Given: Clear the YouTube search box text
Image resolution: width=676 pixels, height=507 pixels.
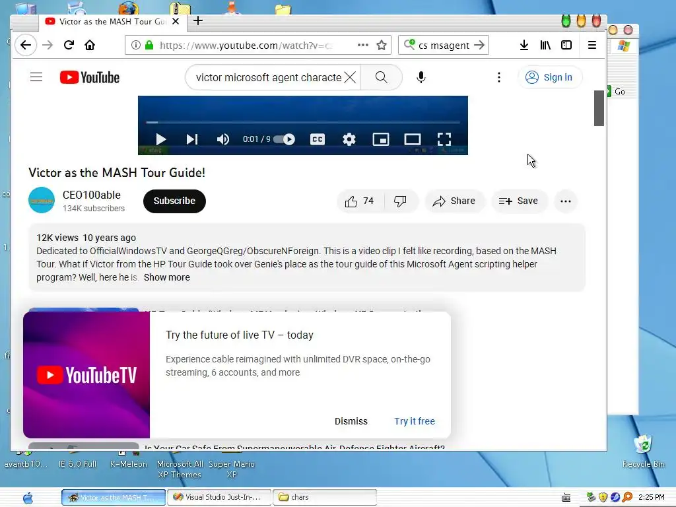Looking at the screenshot, I should [x=350, y=77].
